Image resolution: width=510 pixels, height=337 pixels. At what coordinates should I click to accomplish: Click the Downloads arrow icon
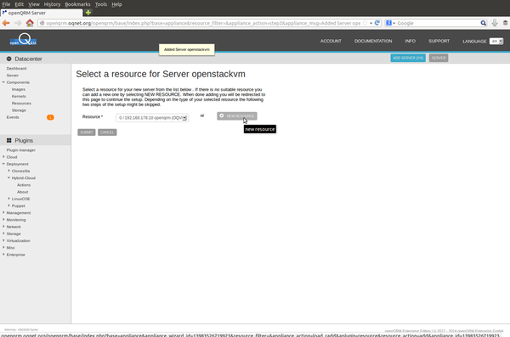click(495, 23)
